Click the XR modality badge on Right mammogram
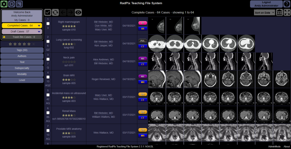This screenshot has width=291, height=149. [143, 29]
